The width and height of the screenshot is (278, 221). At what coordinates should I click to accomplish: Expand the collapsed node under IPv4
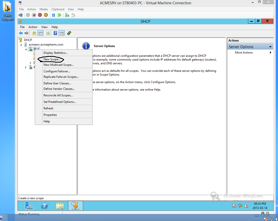tap(31, 63)
